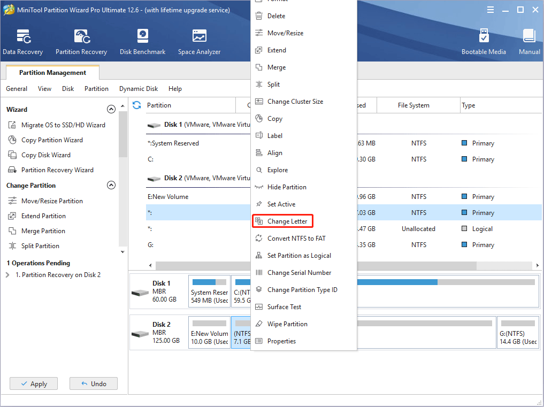
Task: Open the Manual
Action: click(x=530, y=42)
